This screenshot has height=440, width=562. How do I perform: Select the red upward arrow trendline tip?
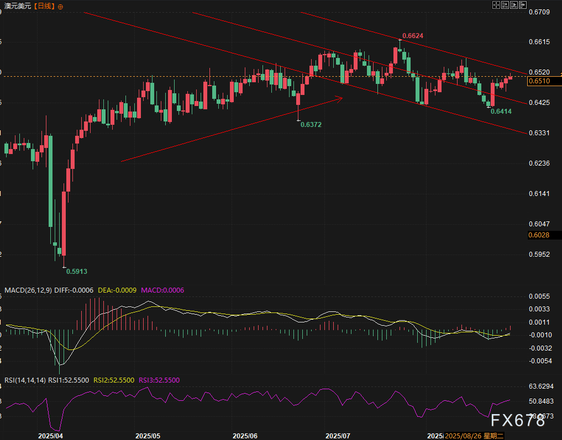[x=340, y=98]
